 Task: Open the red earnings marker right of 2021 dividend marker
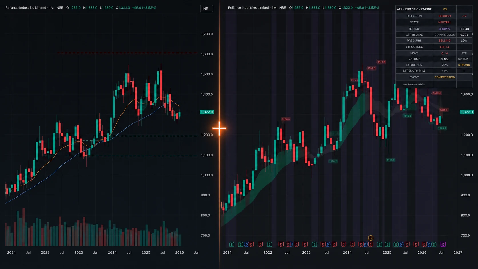coord(251,244)
